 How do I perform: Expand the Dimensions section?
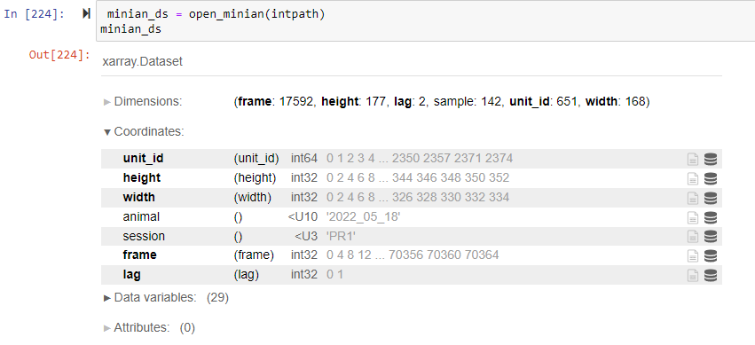pos(143,102)
